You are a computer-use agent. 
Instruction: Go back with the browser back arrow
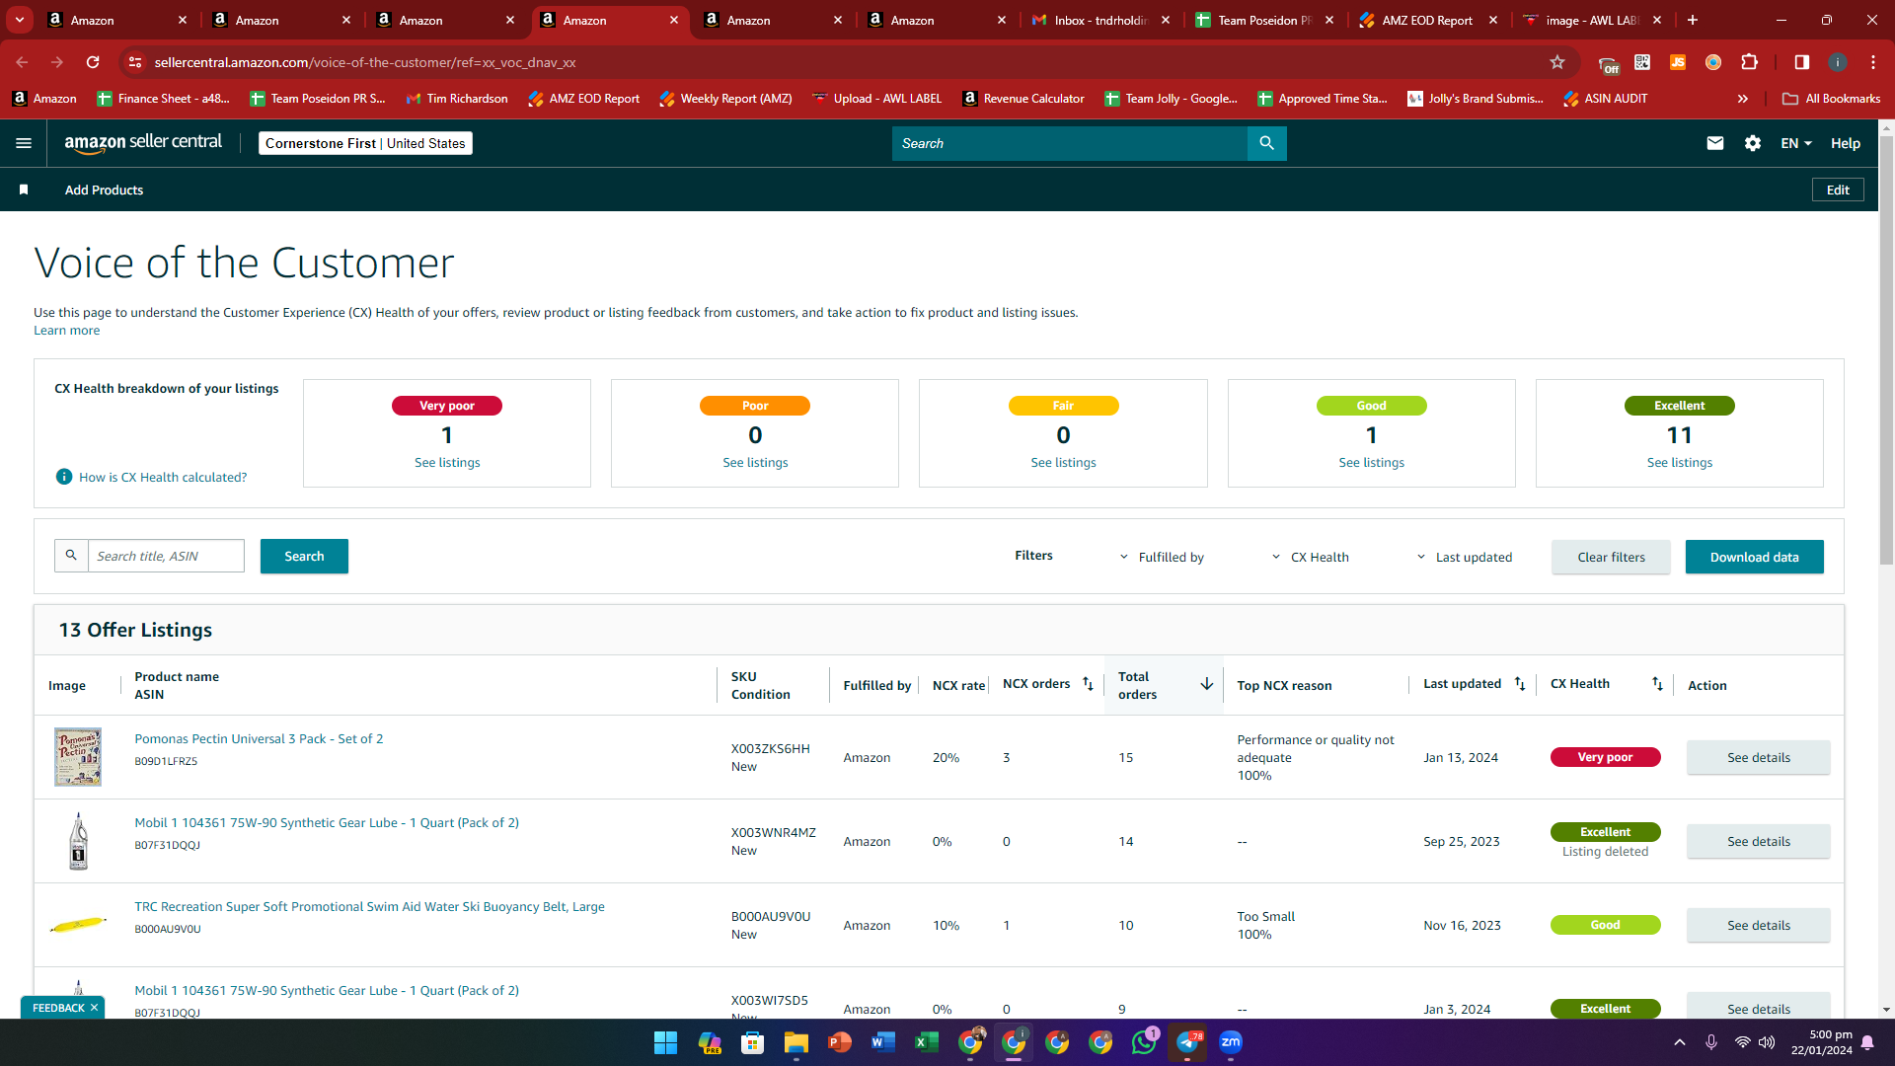point(22,62)
